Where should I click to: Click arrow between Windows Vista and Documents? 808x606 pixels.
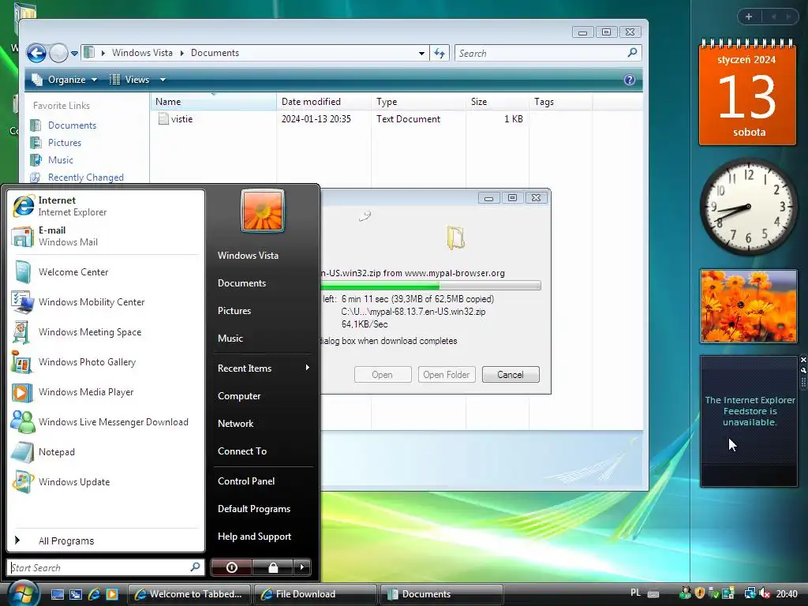(x=182, y=53)
